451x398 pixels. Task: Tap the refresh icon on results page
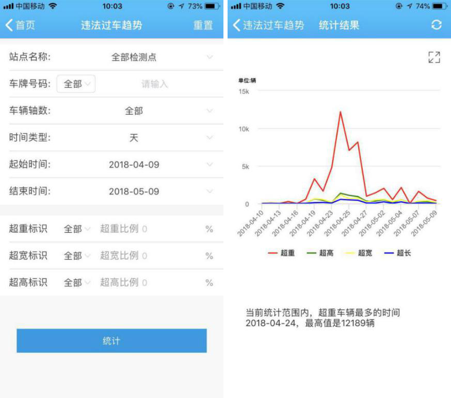tap(437, 25)
